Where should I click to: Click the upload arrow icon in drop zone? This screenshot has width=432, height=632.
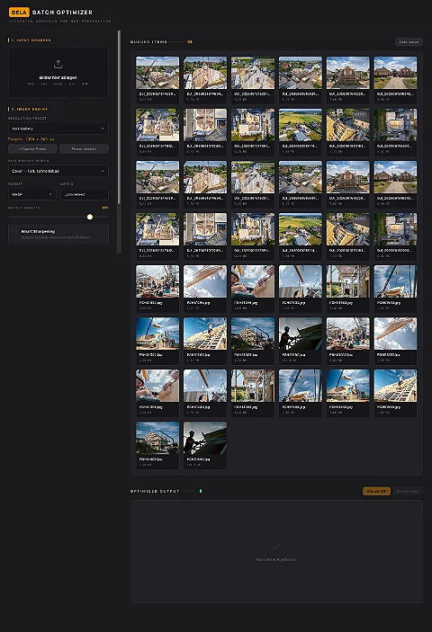(58, 64)
